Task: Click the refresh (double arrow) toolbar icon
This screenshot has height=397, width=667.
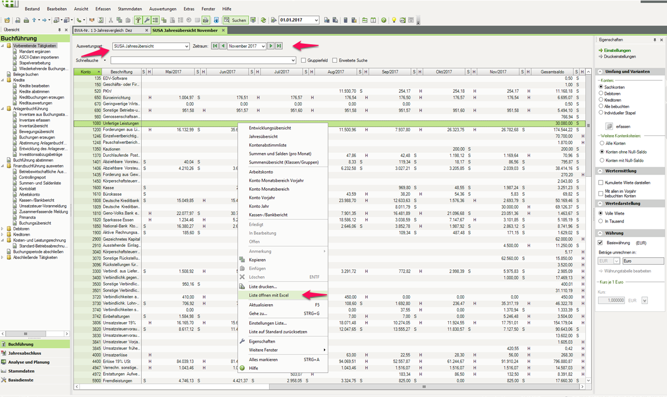Action: pos(263,20)
